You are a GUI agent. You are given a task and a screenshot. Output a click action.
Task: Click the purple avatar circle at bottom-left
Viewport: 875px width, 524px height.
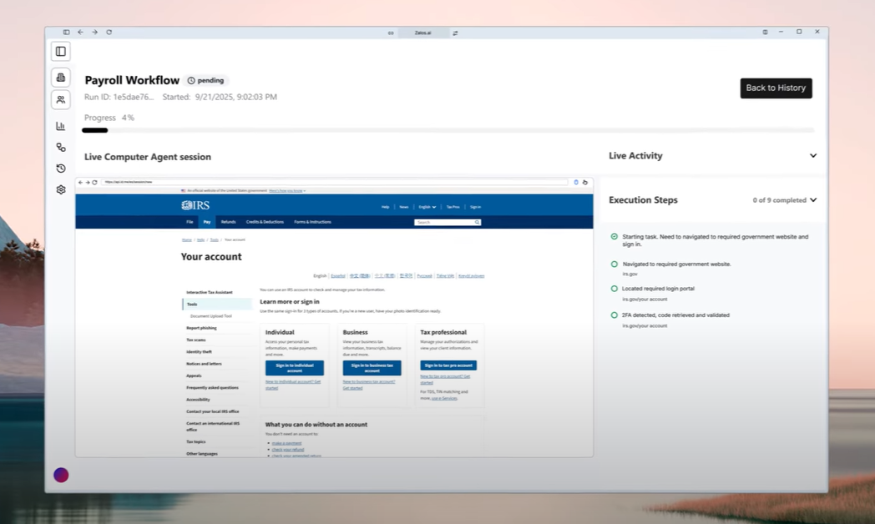click(61, 475)
